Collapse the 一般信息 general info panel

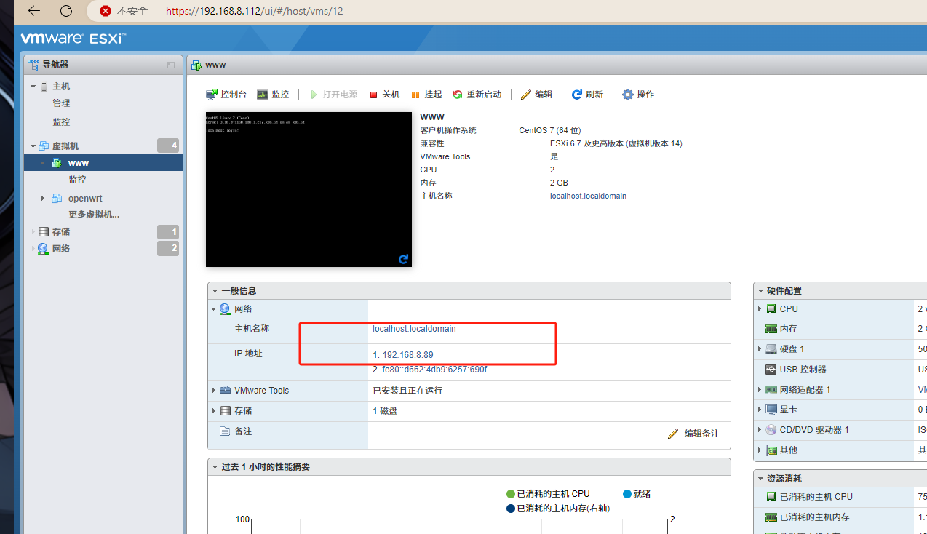[x=215, y=291]
